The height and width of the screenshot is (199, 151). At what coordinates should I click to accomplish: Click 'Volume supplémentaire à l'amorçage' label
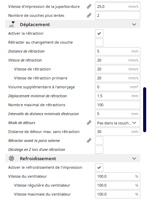coord(42,87)
